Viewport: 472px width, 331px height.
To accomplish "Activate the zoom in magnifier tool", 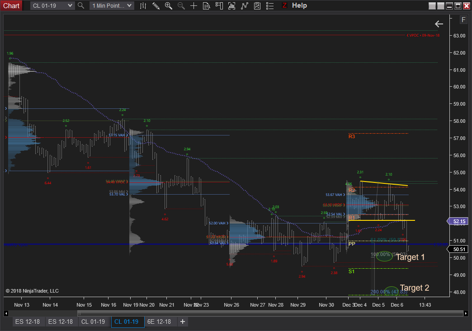I will tap(169, 6).
